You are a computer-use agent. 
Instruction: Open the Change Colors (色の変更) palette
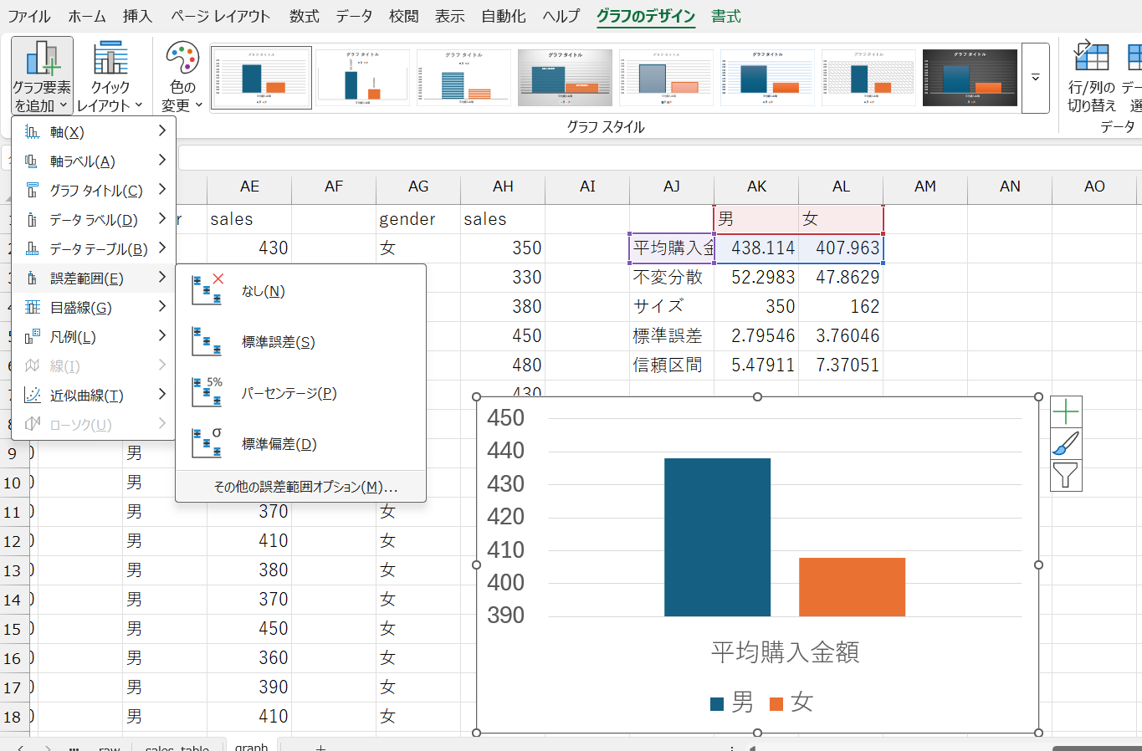(x=182, y=76)
